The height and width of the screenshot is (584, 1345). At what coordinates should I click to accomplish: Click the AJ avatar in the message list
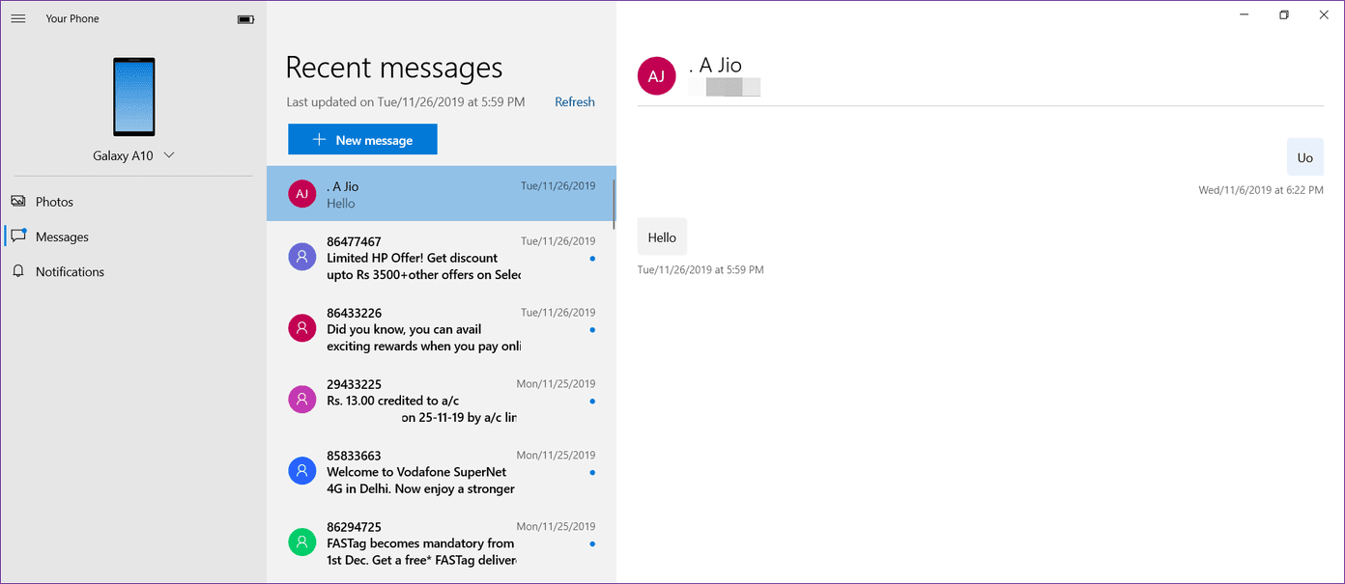[302, 194]
